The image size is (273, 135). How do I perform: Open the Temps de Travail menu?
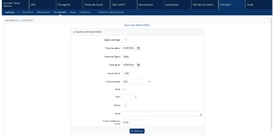click(x=96, y=5)
